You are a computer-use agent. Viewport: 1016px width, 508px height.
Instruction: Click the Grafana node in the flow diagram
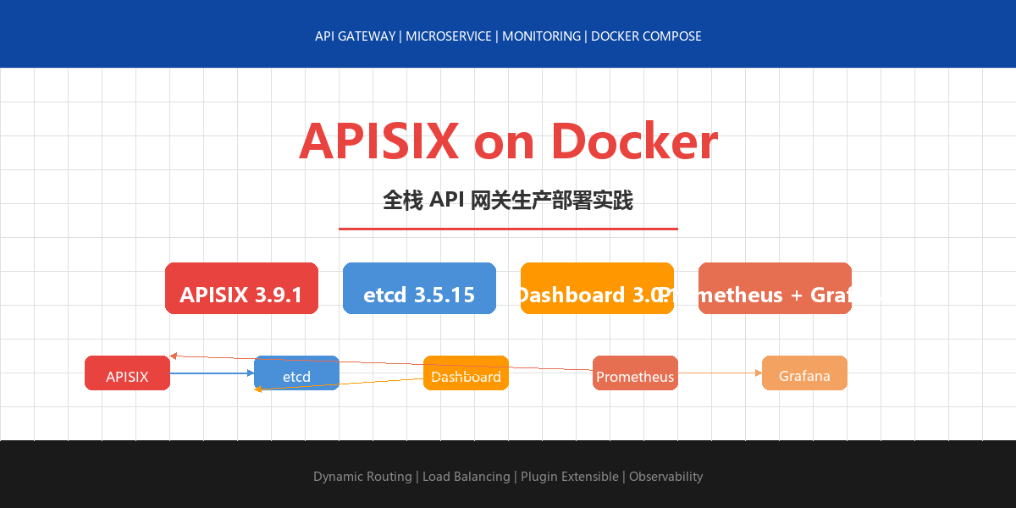tap(804, 373)
